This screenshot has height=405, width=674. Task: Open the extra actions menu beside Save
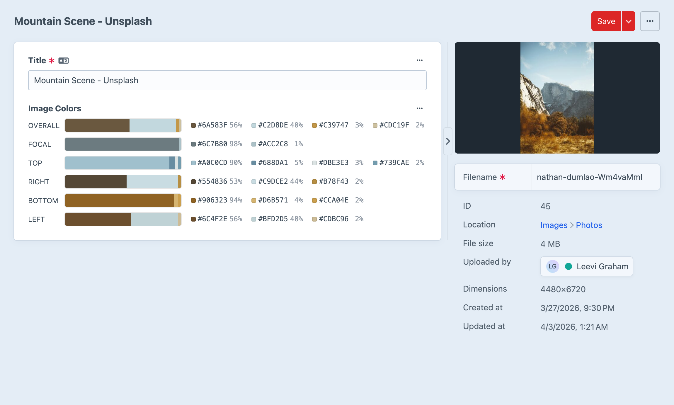tap(650, 21)
